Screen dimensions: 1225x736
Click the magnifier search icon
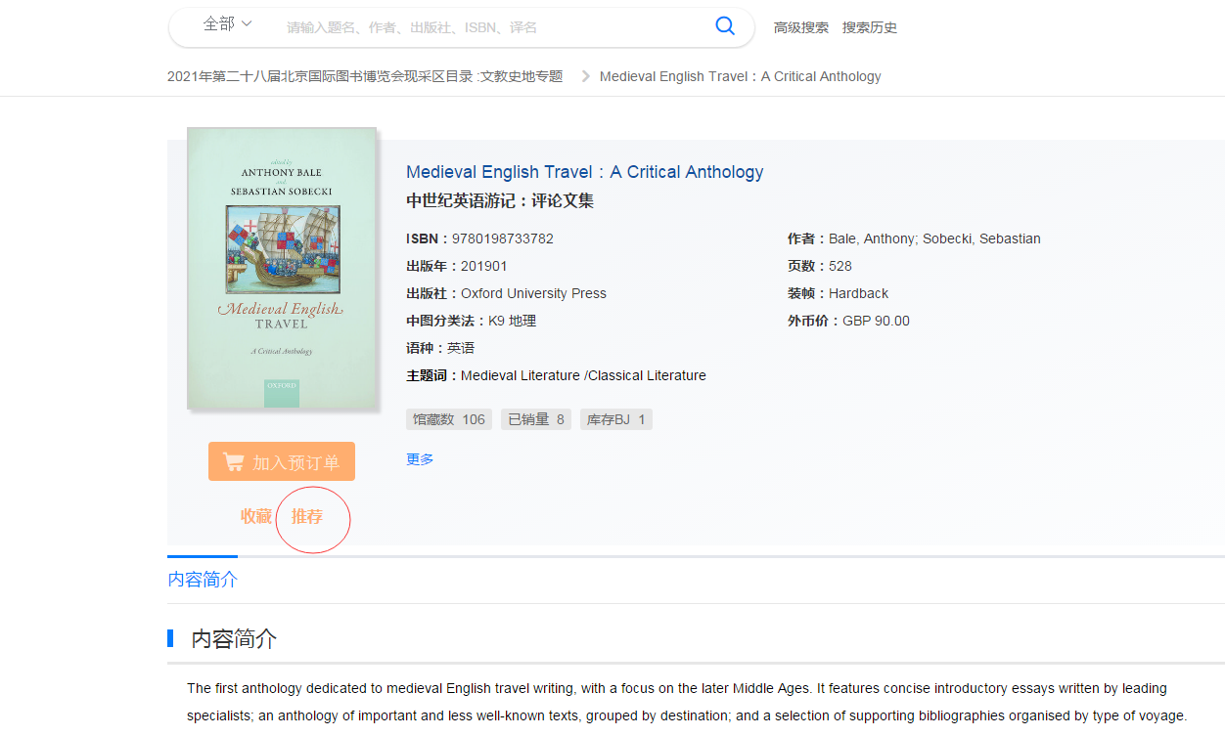tap(725, 26)
